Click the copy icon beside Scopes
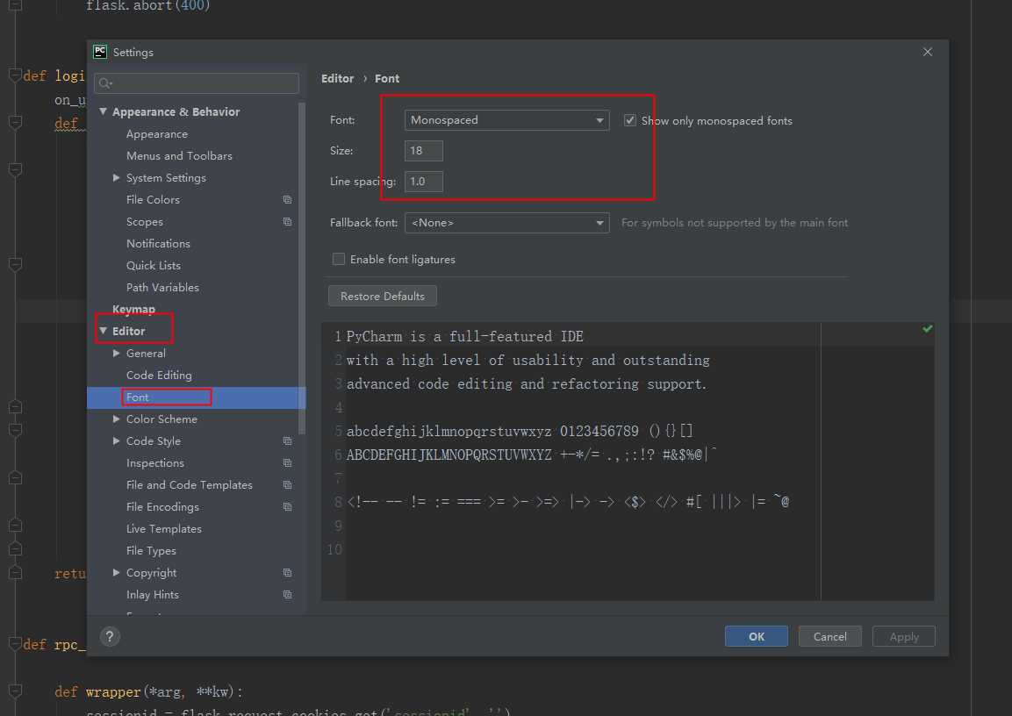Image resolution: width=1012 pixels, height=716 pixels. [x=287, y=222]
